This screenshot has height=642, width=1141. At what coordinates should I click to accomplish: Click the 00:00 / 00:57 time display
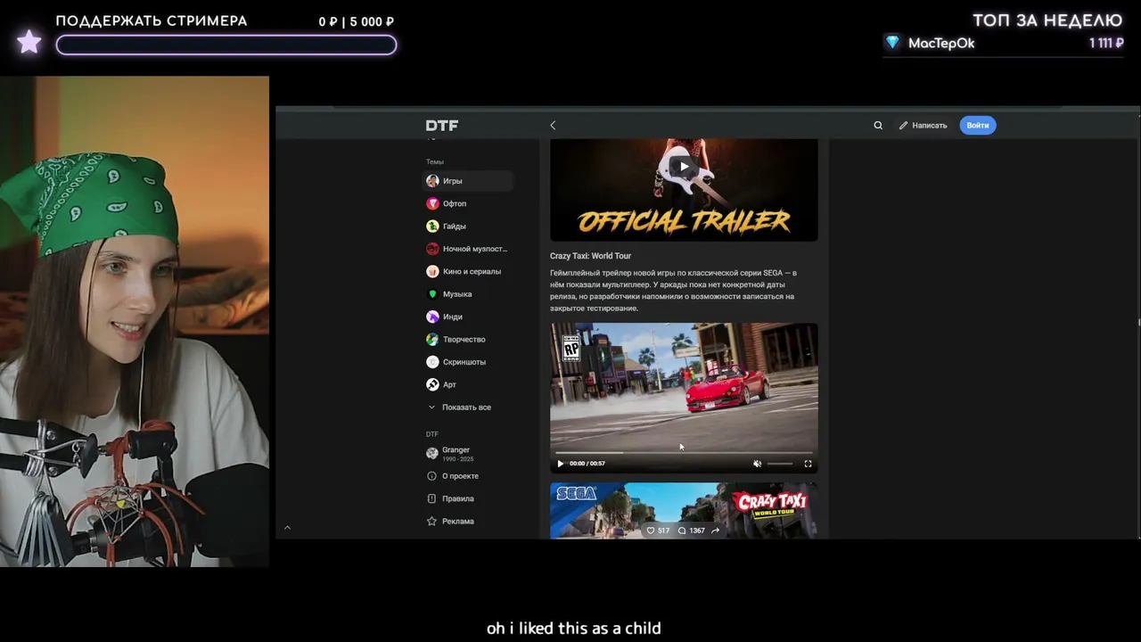coord(587,464)
